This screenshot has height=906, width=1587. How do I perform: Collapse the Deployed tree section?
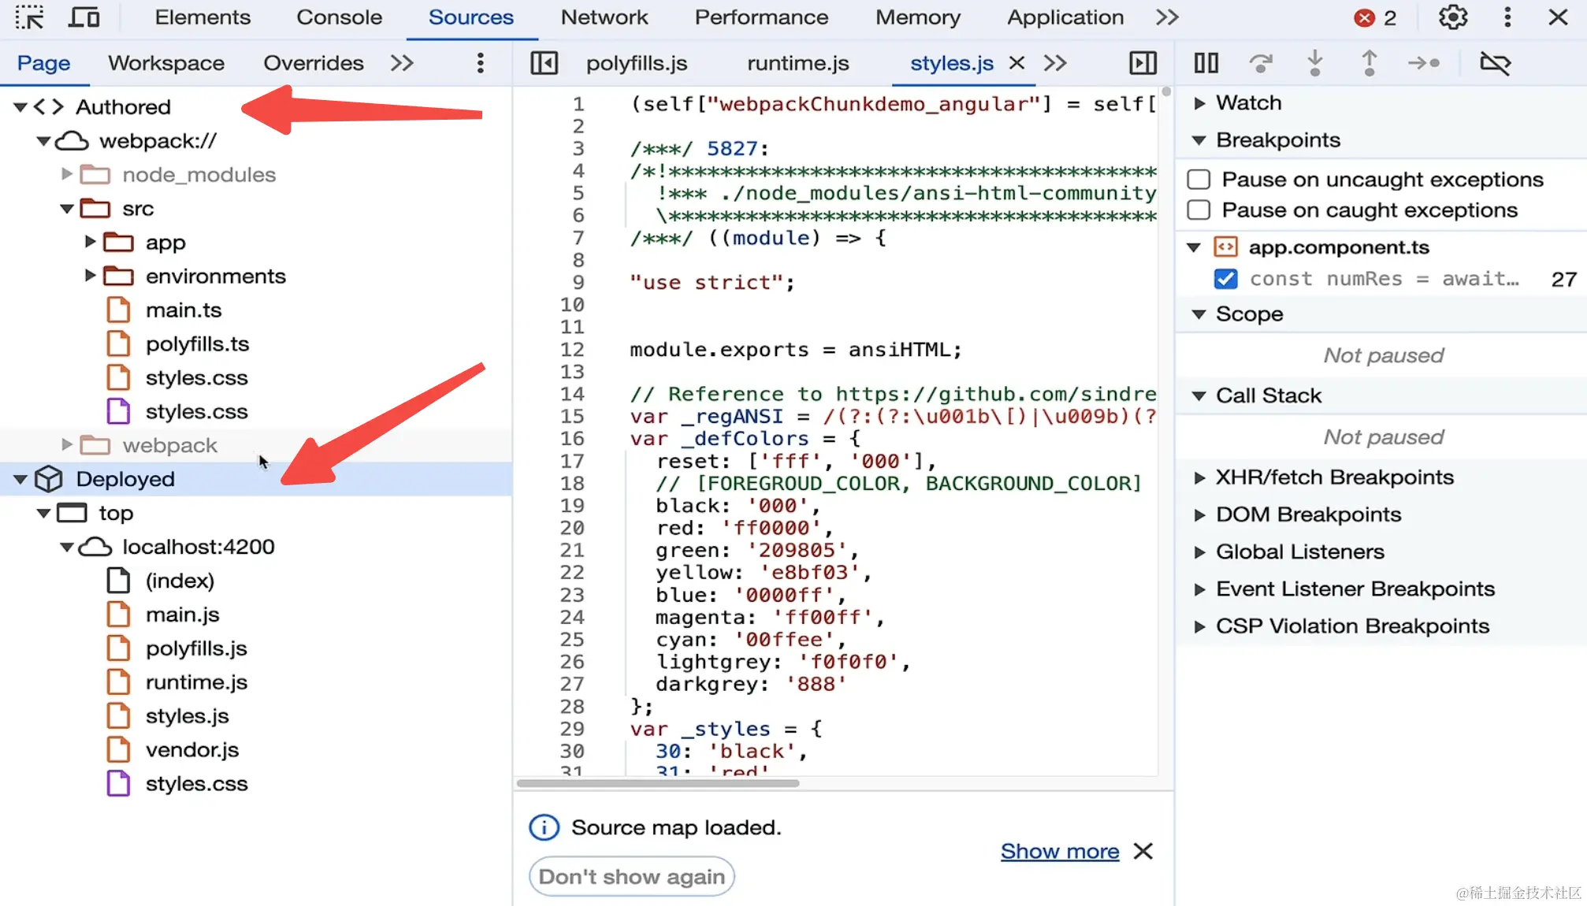point(20,479)
